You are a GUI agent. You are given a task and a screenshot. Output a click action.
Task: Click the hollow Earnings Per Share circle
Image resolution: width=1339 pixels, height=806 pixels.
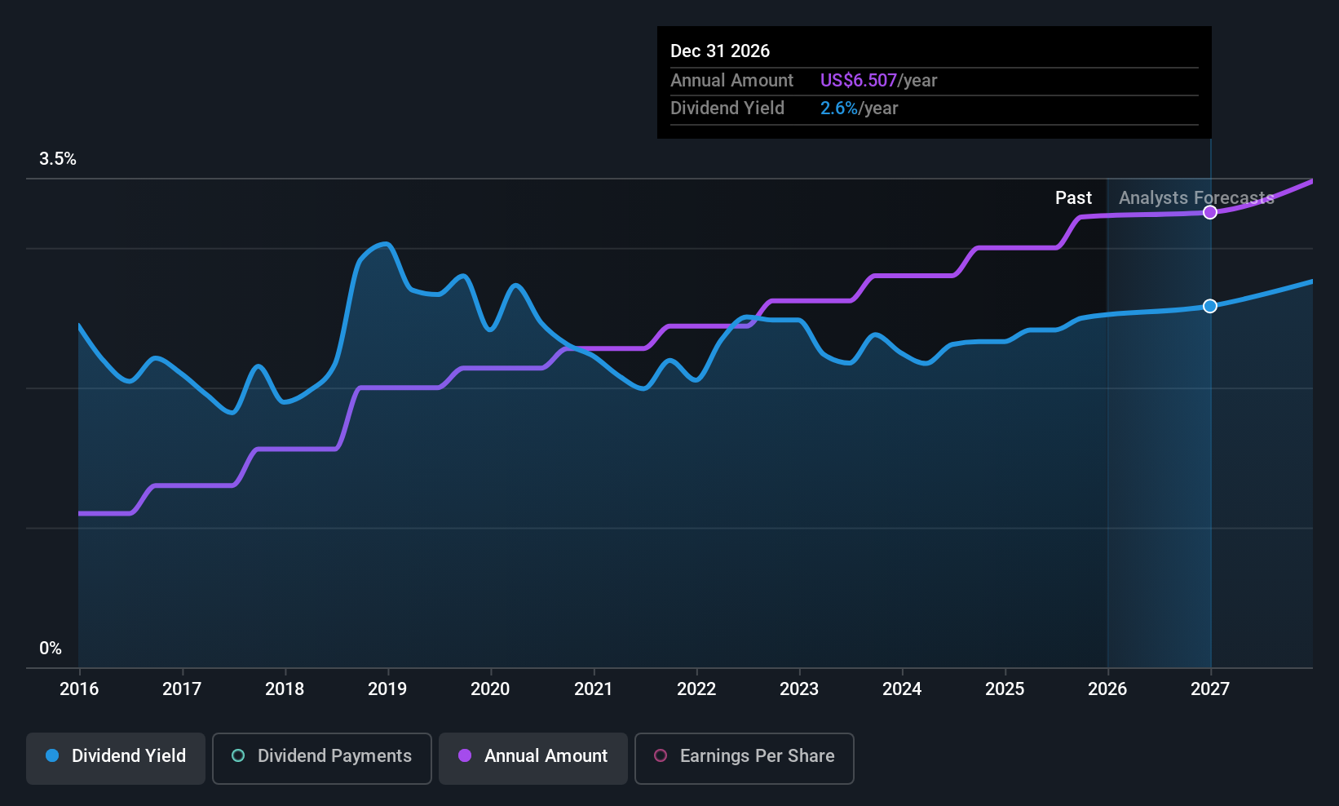661,755
